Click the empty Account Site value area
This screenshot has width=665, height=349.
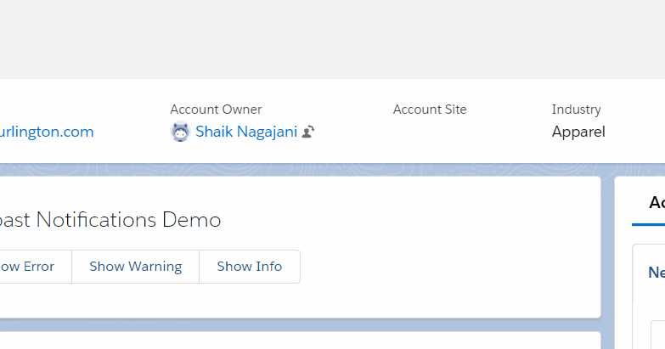click(430, 132)
